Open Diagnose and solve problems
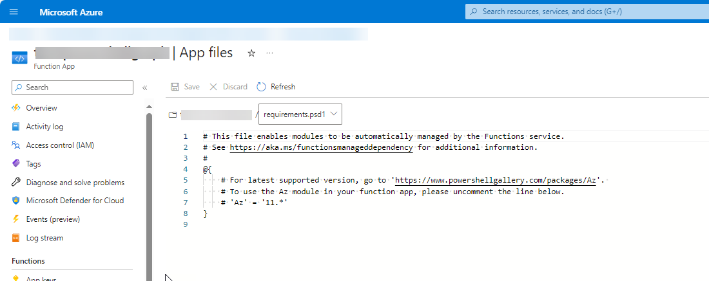The width and height of the screenshot is (709, 281). click(x=75, y=183)
